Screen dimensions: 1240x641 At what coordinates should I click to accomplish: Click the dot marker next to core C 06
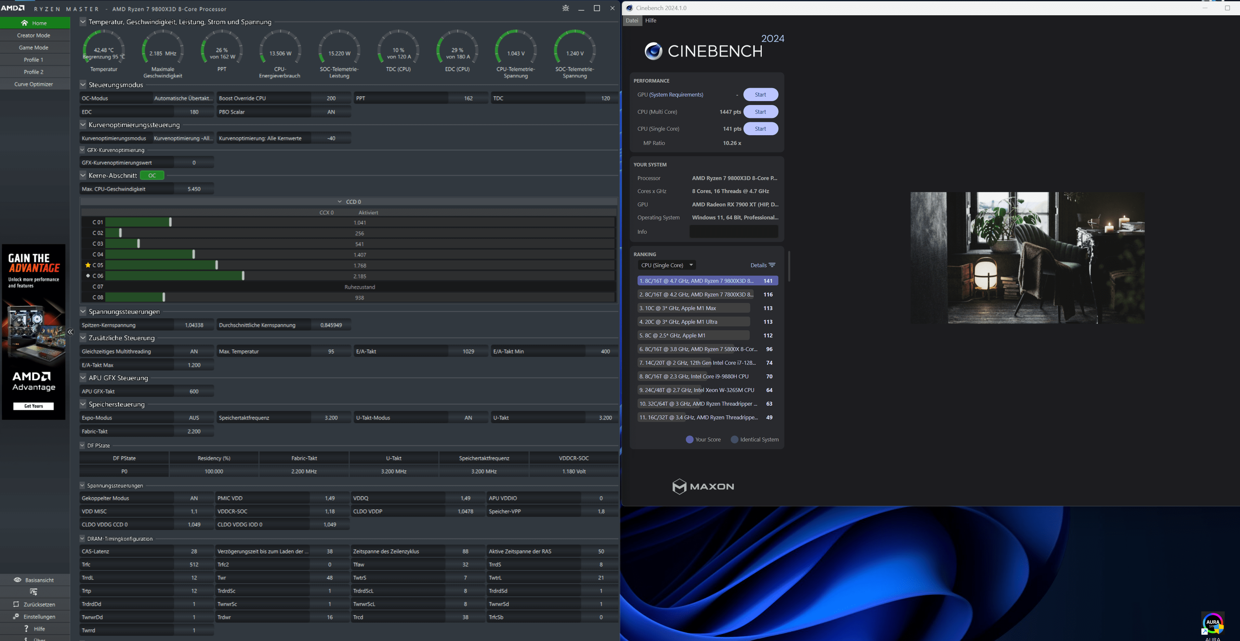coord(87,276)
